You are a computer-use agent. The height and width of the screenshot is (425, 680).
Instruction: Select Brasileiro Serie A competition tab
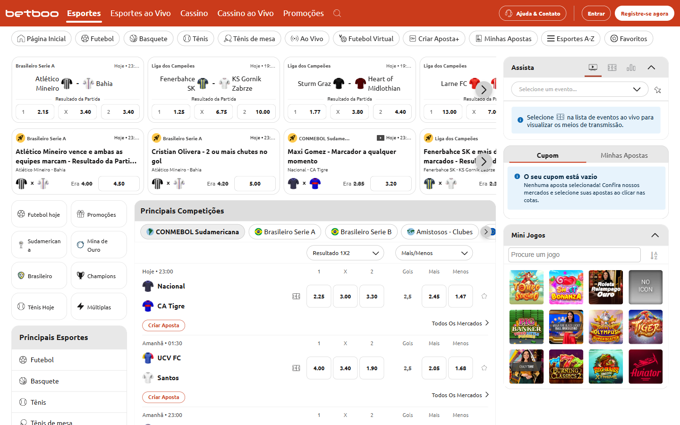tap(285, 232)
